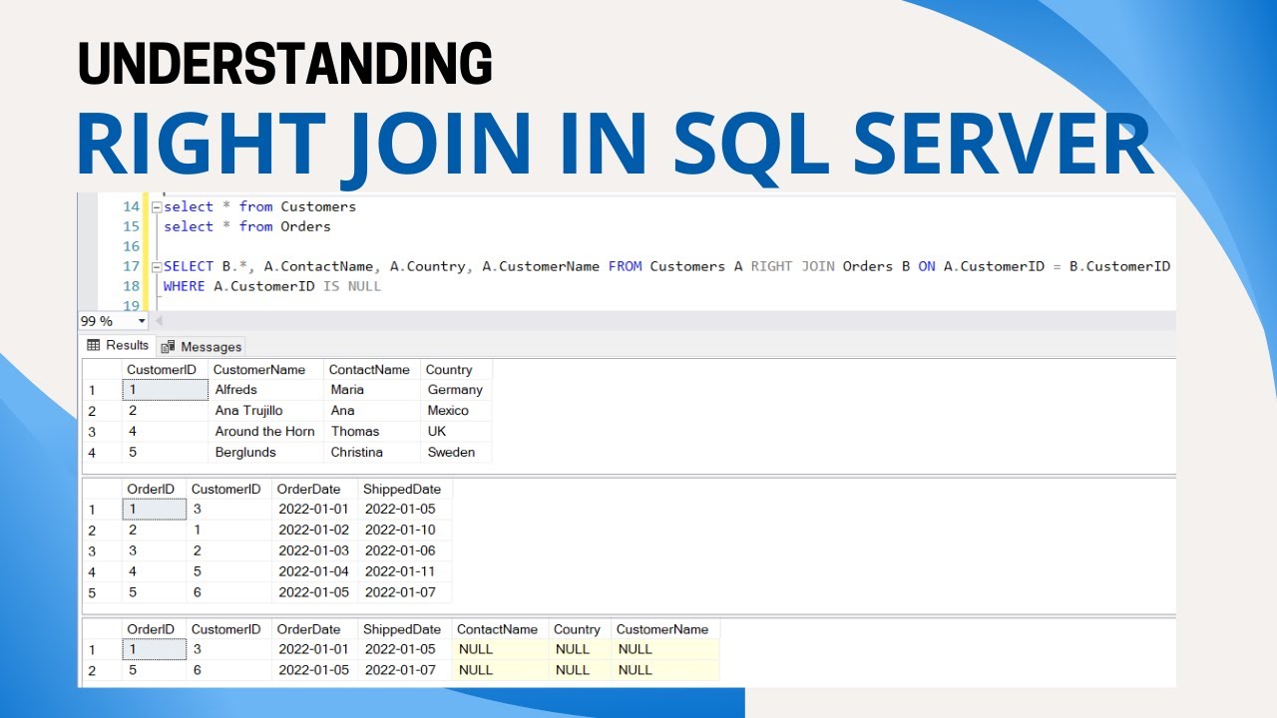Select OrderID header in the middle results grid

point(154,489)
